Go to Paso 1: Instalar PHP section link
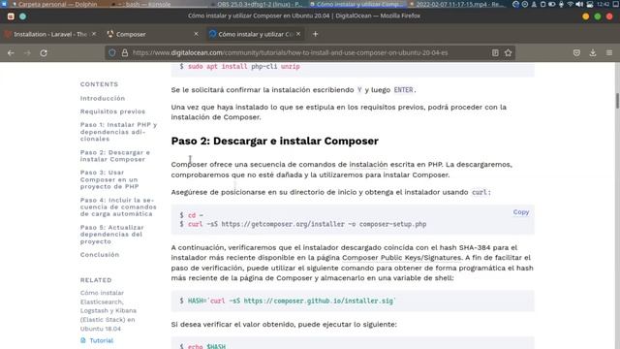This screenshot has width=620, height=349. click(118, 132)
